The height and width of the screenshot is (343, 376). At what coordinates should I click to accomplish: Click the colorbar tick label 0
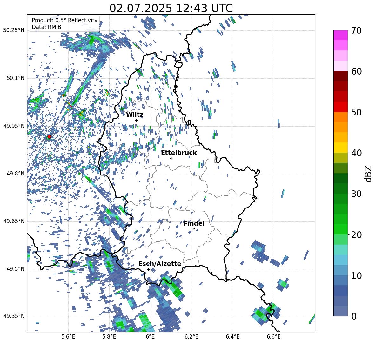[x=354, y=316]
